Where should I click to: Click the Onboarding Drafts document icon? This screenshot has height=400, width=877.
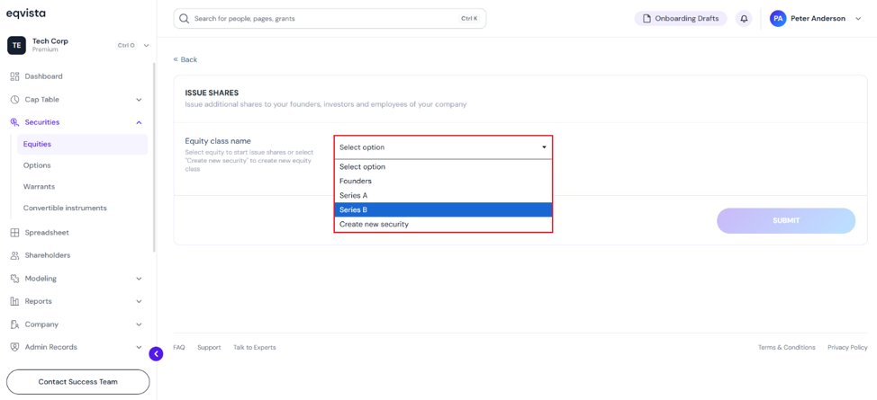point(647,19)
